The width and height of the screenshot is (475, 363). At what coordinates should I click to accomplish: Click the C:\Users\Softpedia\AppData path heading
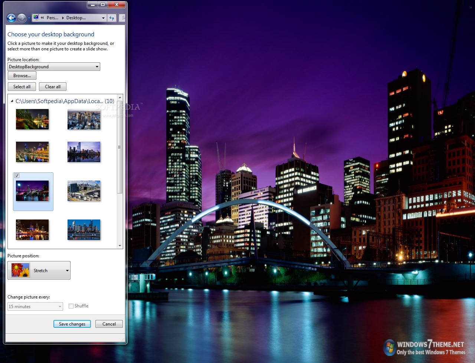(65, 101)
